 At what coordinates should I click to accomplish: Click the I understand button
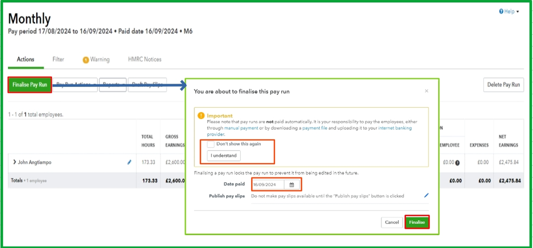pos(224,156)
